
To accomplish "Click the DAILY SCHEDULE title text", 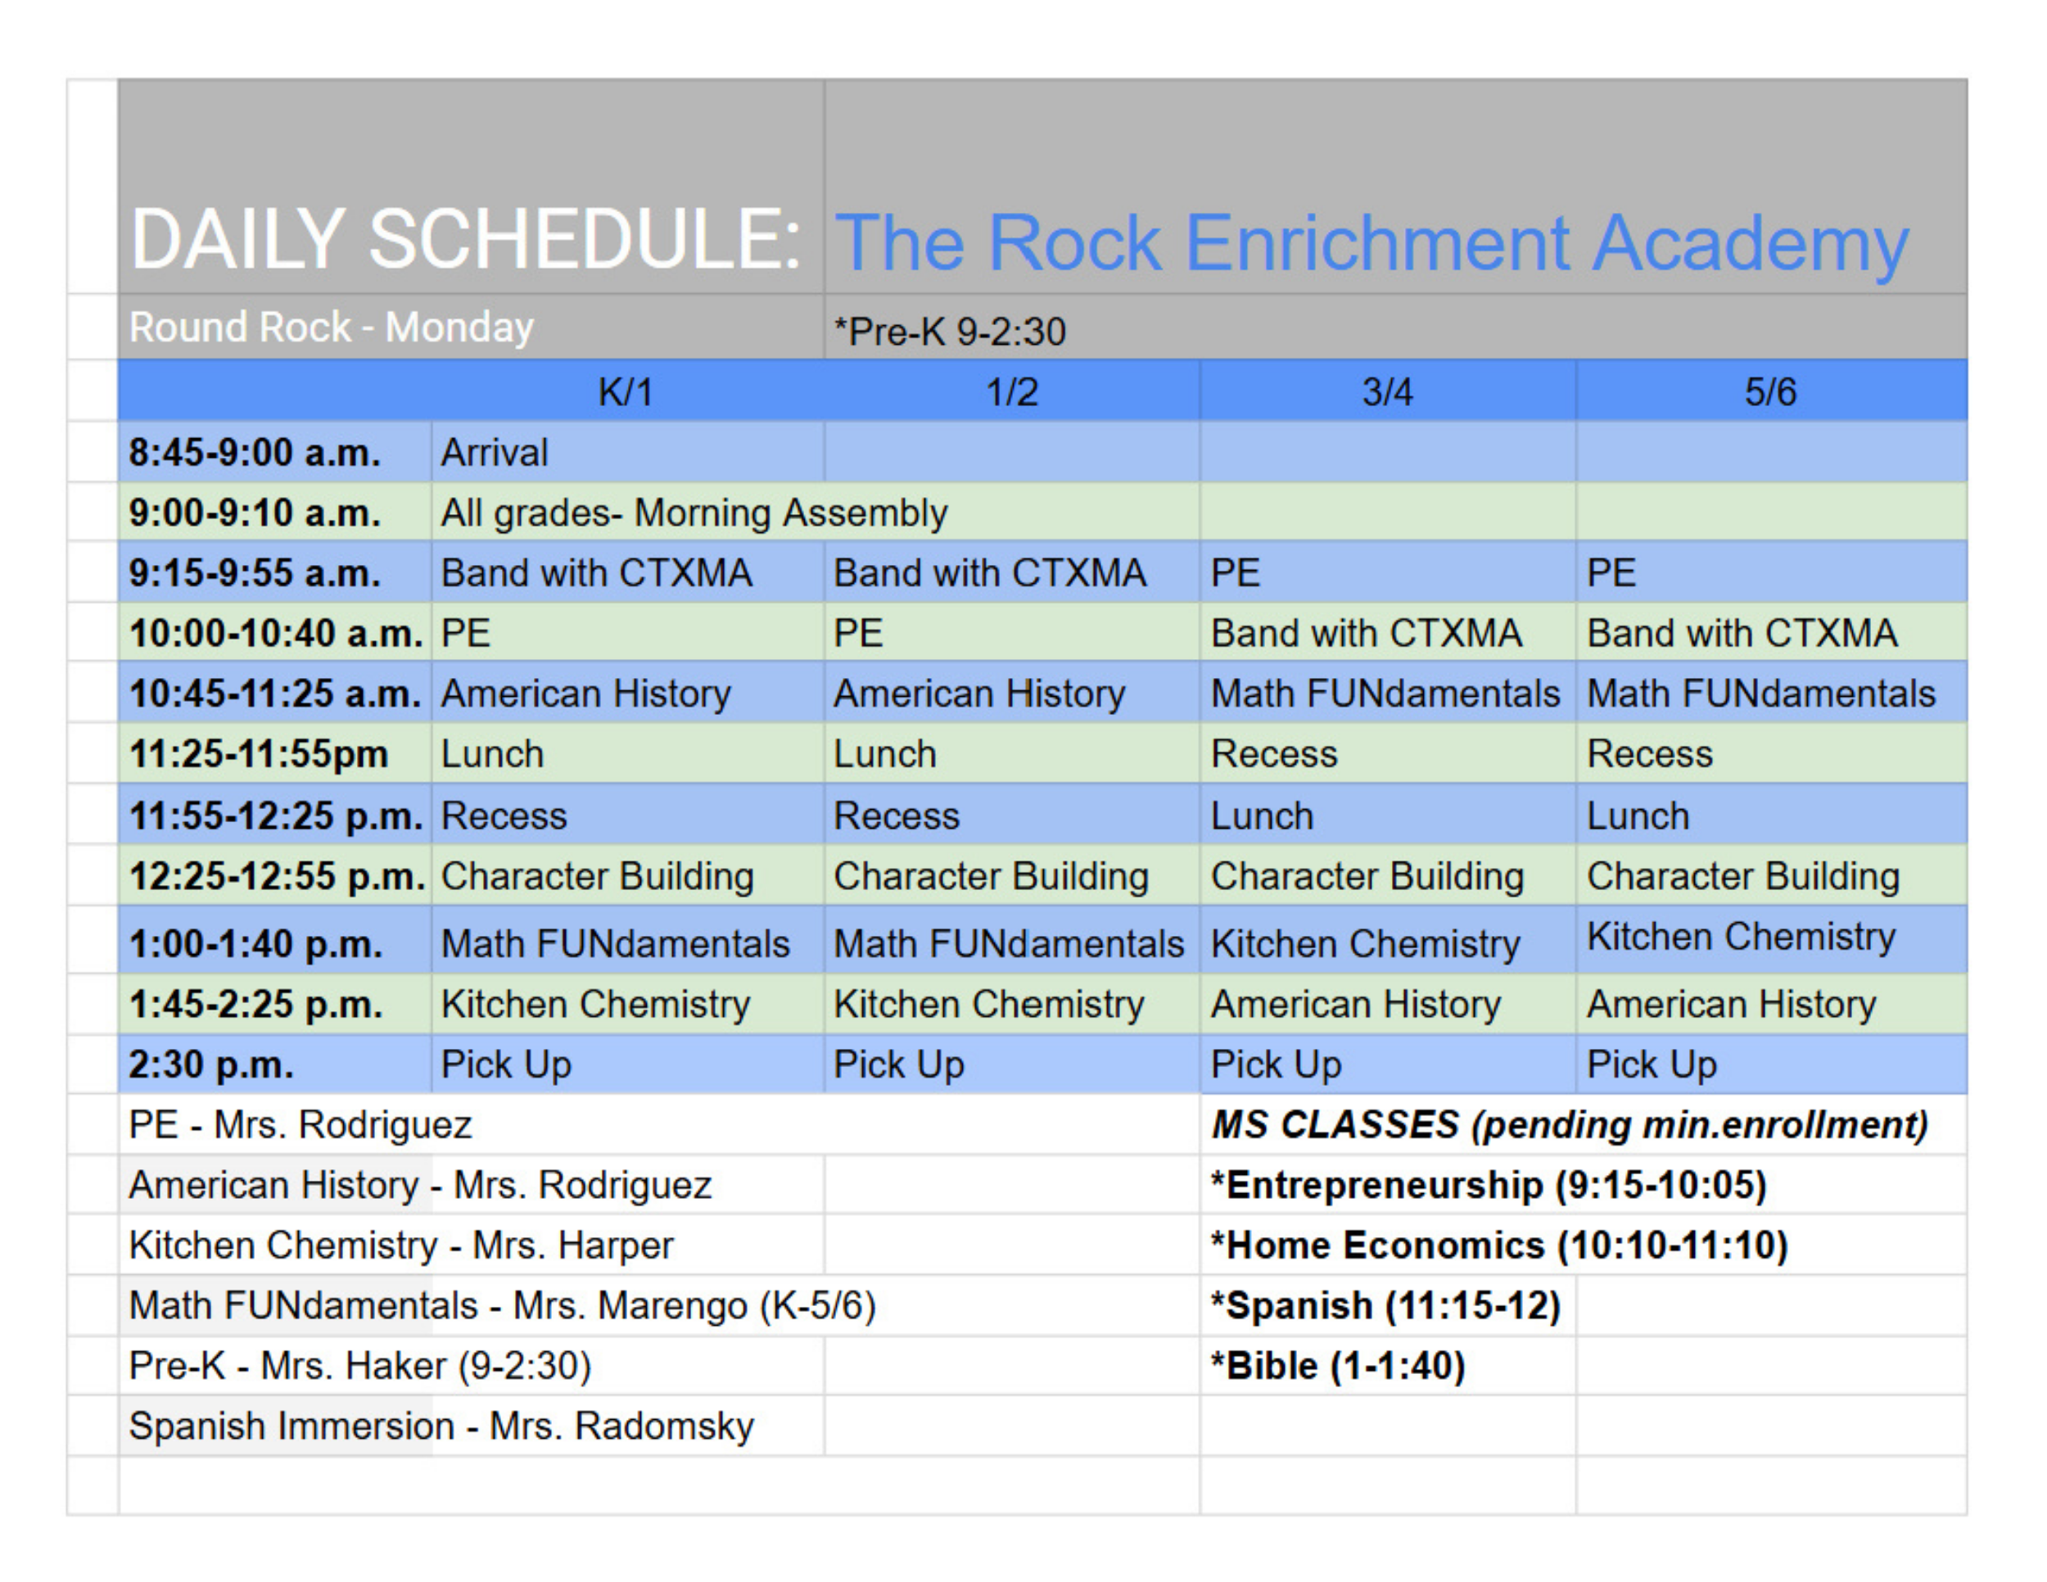I will [466, 240].
